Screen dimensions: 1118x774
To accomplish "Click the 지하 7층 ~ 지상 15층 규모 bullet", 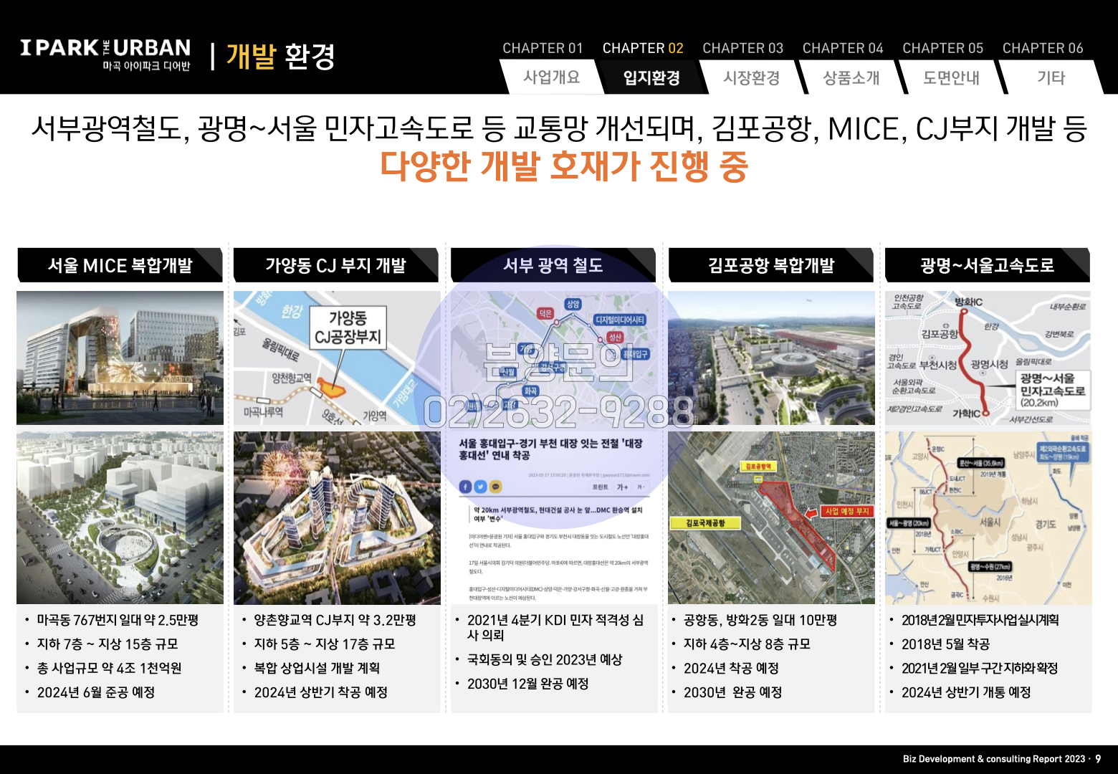I will point(107,644).
